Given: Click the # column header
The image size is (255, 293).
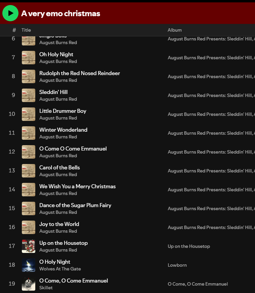Looking at the screenshot, I should point(14,30).
